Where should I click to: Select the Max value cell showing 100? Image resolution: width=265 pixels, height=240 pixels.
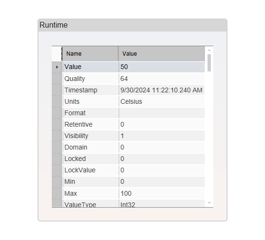162,193
